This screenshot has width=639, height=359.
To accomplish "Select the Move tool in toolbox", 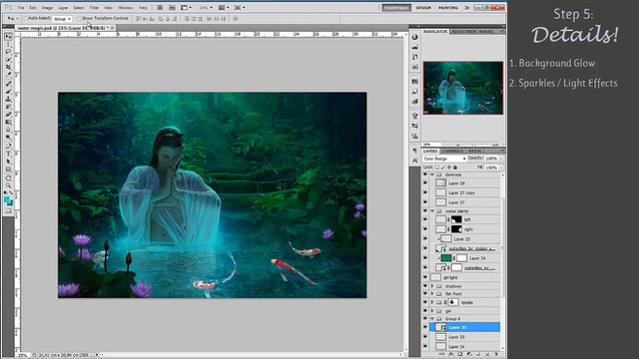I will 9,37.
